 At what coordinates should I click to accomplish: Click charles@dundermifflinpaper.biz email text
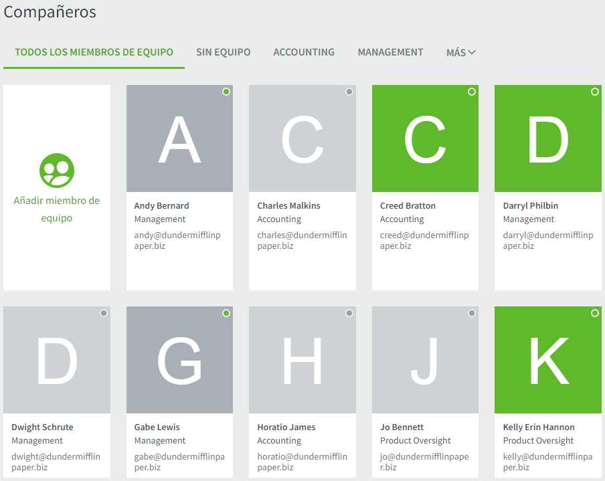[302, 240]
